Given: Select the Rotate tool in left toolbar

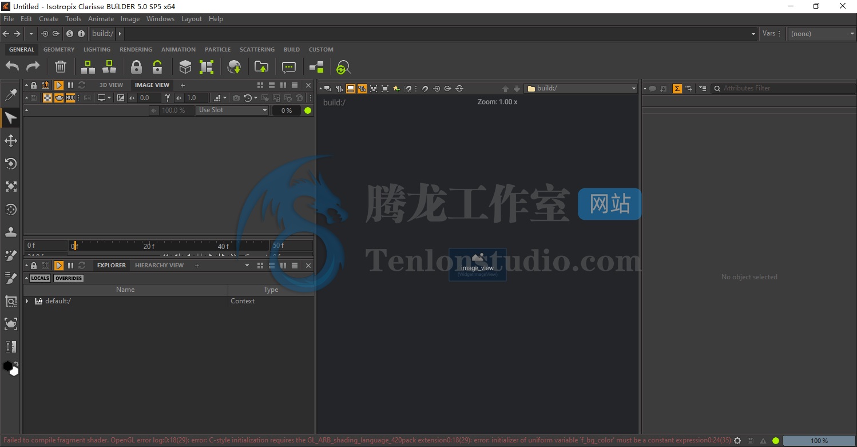Looking at the screenshot, I should pyautogui.click(x=11, y=164).
